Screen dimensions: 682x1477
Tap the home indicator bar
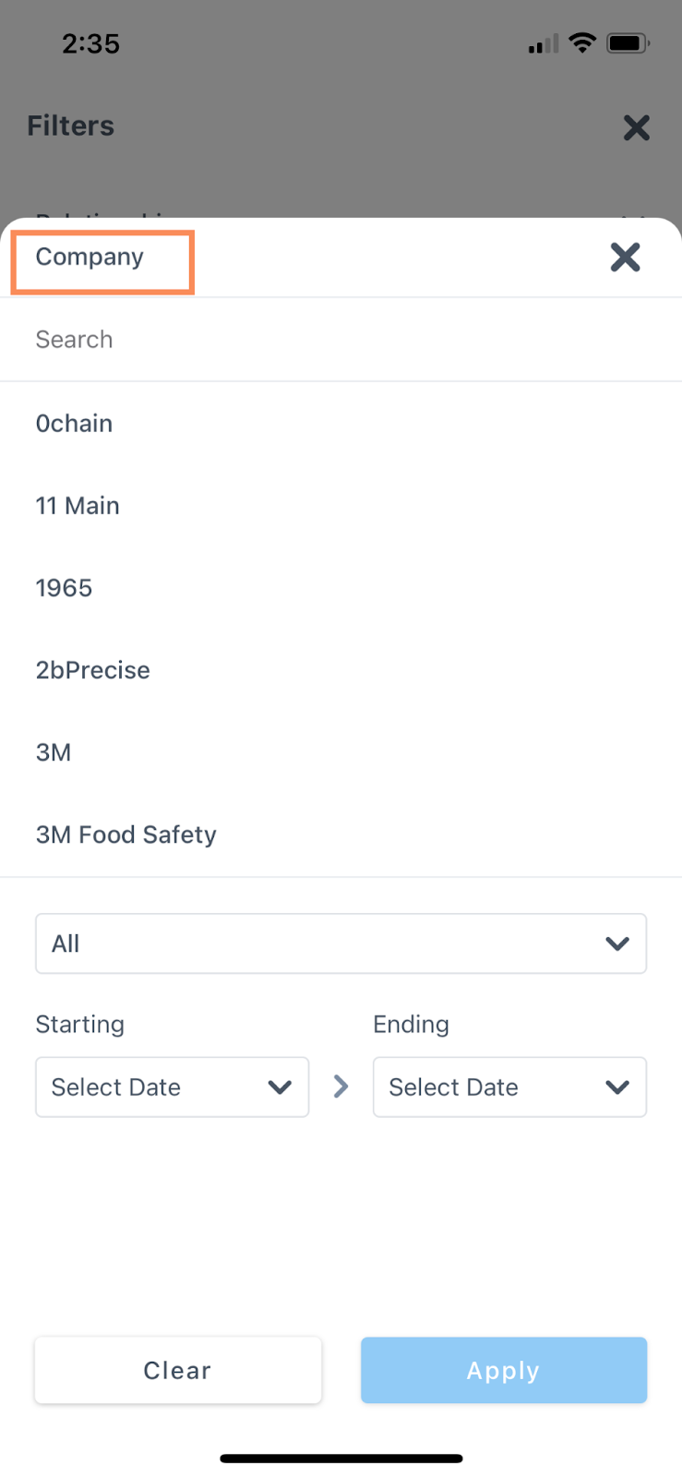pos(341,1459)
